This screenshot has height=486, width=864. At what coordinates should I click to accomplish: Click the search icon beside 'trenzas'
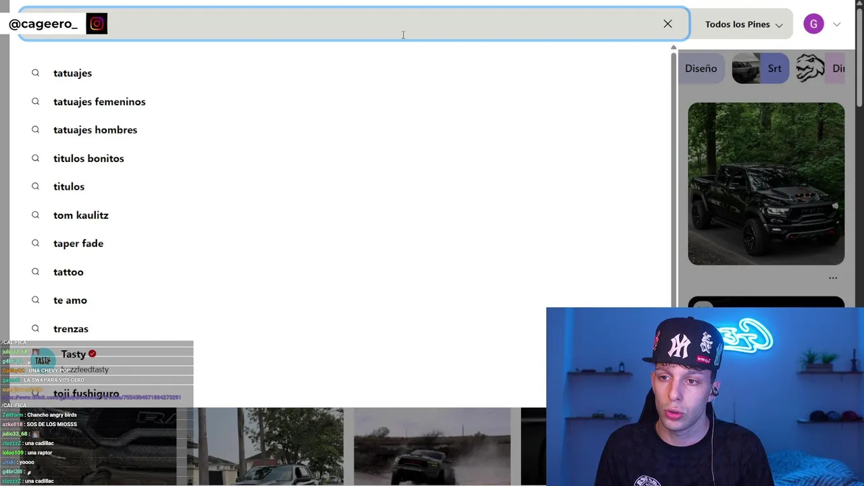35,328
